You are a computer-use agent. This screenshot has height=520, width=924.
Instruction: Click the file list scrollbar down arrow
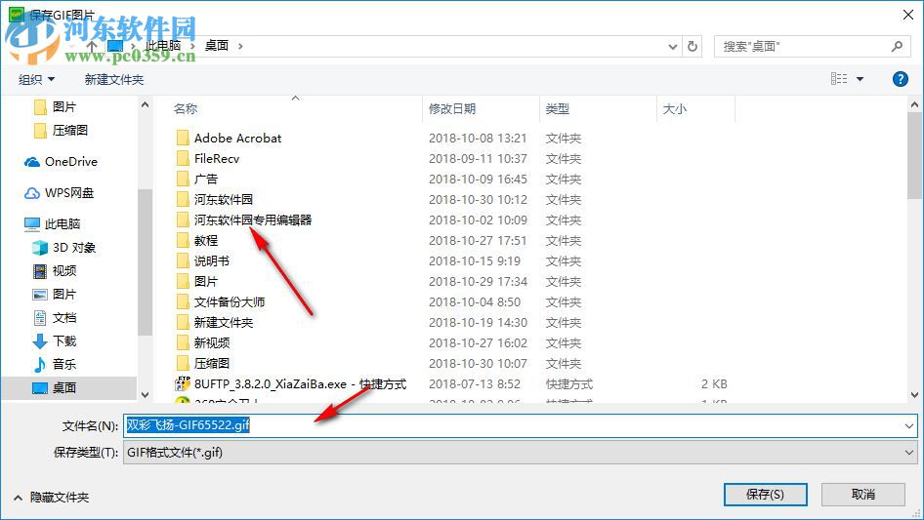(914, 395)
